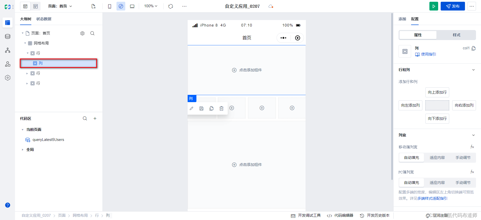Search the outline tree with magnifier icon
The height and width of the screenshot is (220, 481).
(x=92, y=33)
